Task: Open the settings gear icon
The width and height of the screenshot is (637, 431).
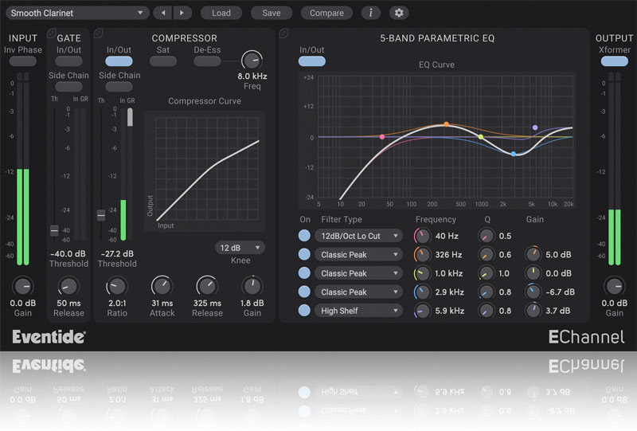Action: (399, 13)
